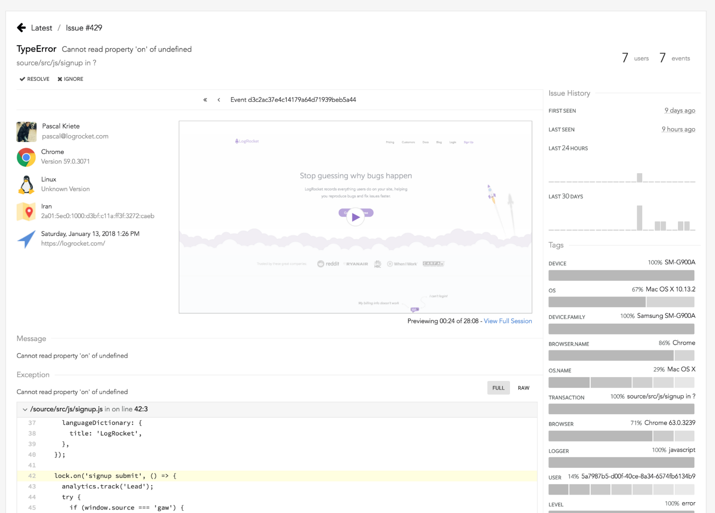Click the Latest breadcrumb link
715x513 pixels.
[42, 28]
